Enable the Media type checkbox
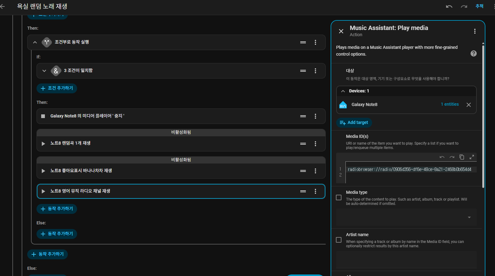 coord(339,197)
